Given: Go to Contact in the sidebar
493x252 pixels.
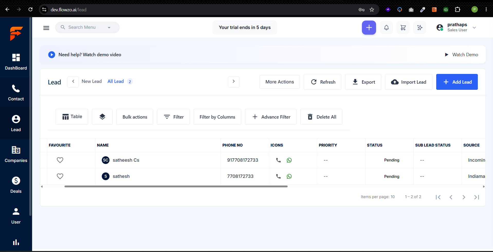Looking at the screenshot, I should pos(16,93).
